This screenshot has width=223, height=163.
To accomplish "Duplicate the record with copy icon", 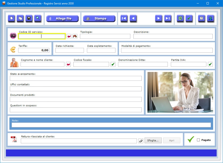I will pos(20,18).
